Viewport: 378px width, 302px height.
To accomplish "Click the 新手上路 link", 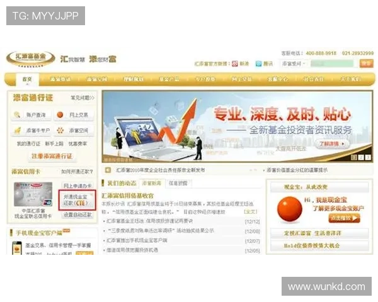I will pyautogui.click(x=54, y=144).
